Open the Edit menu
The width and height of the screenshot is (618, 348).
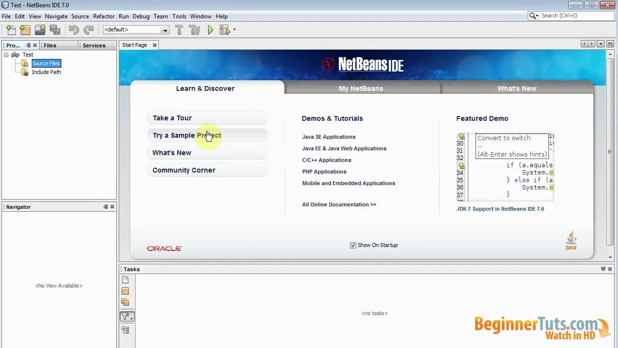point(20,16)
